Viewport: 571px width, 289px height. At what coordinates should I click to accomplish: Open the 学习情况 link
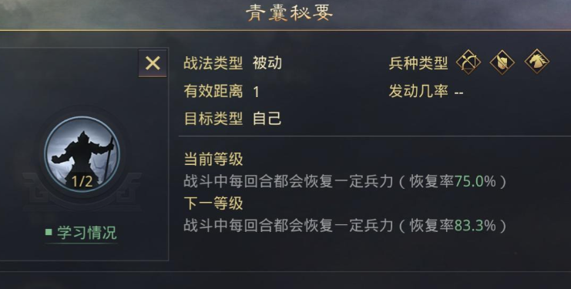86,233
